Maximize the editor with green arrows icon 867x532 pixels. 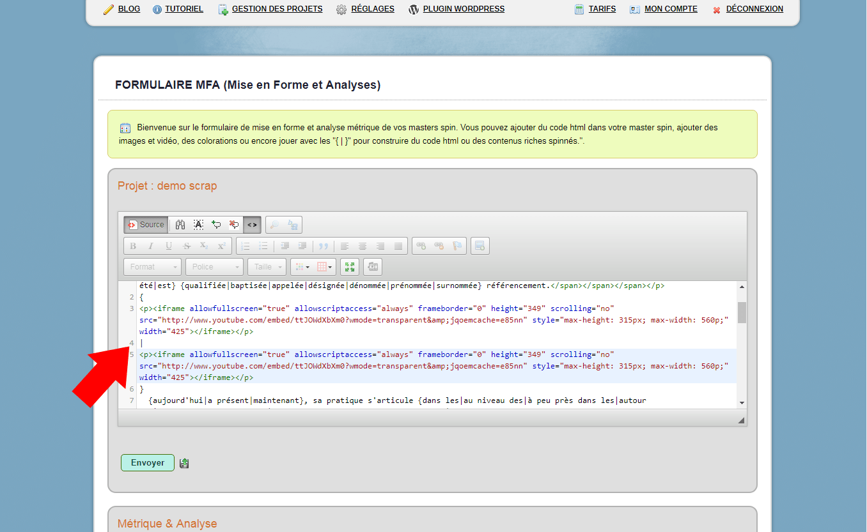click(349, 266)
